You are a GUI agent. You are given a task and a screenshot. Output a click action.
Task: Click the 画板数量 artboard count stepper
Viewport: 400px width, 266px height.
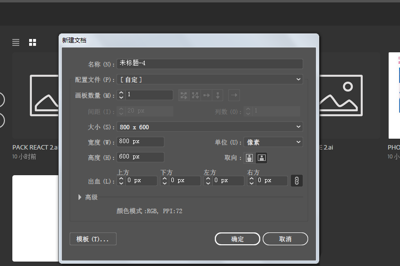point(121,95)
